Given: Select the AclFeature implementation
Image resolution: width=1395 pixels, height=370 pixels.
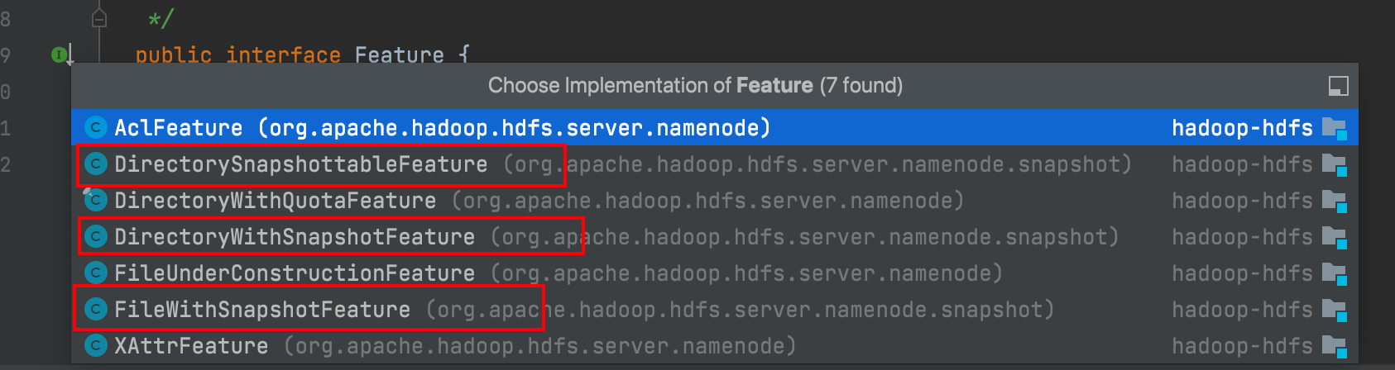Looking at the screenshot, I should pos(179,128).
